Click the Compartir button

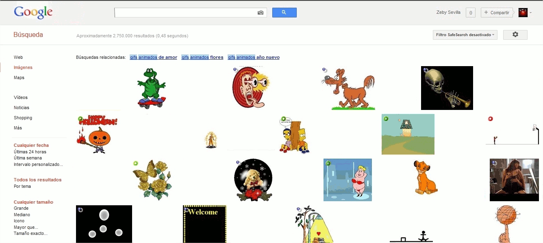pyautogui.click(x=496, y=13)
